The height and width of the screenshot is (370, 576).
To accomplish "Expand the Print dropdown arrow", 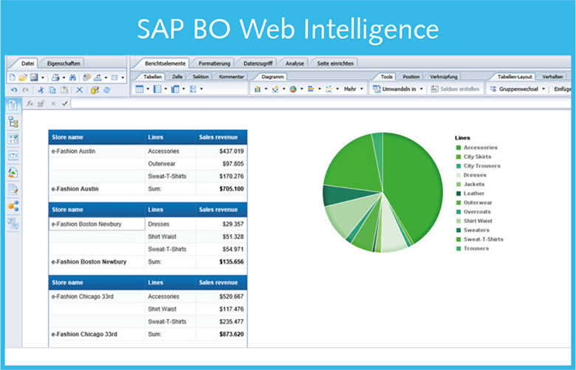I will (64, 78).
